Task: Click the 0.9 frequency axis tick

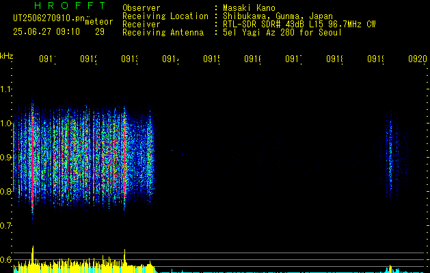Action: [6, 157]
